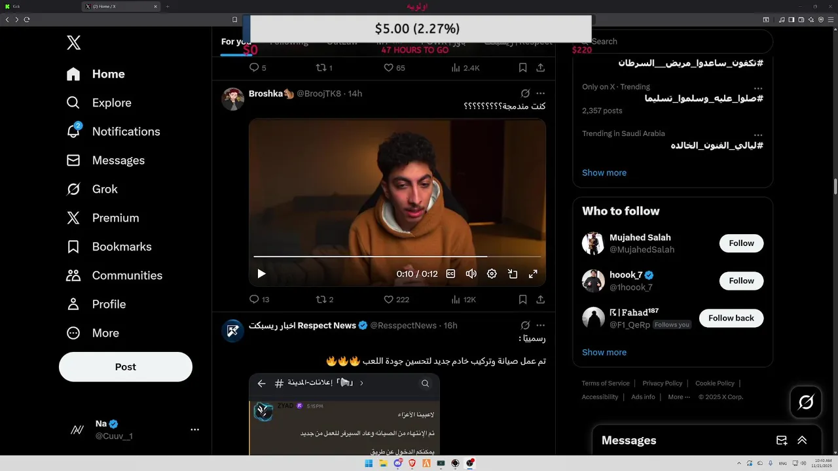Open the browser music note icon
The height and width of the screenshot is (471, 838).
click(x=782, y=20)
